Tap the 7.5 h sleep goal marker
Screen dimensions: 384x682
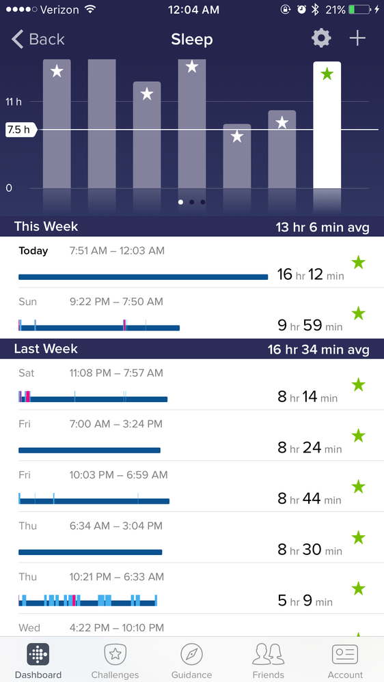pyautogui.click(x=20, y=130)
